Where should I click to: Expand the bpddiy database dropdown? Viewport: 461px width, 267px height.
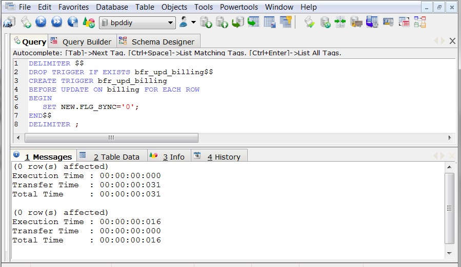[170, 23]
